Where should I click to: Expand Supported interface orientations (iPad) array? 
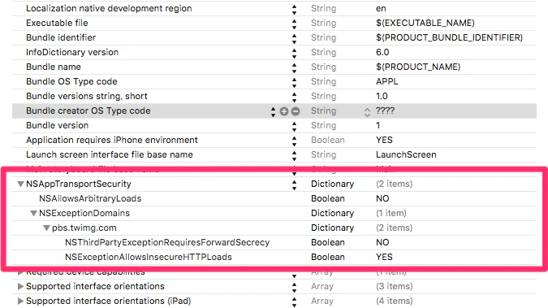20,301
